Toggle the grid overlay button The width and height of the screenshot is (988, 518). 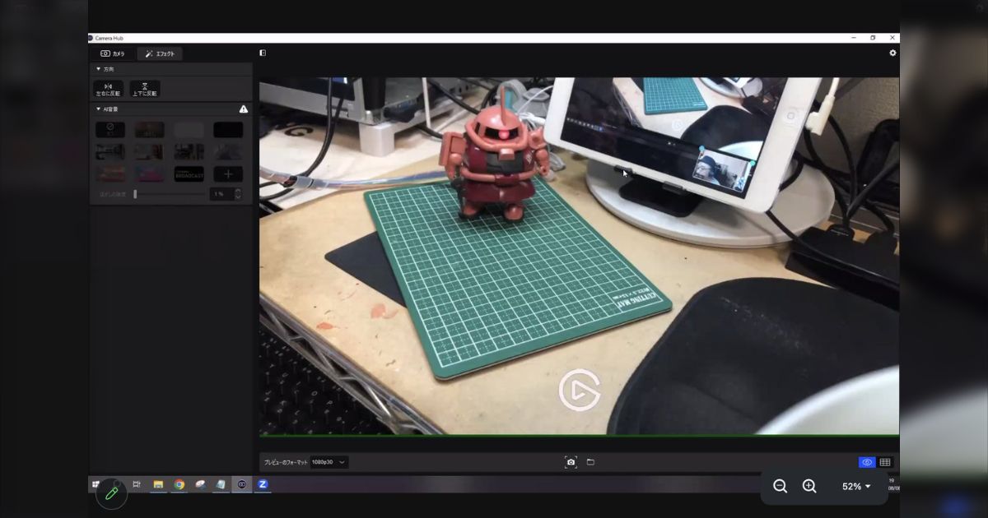click(885, 462)
